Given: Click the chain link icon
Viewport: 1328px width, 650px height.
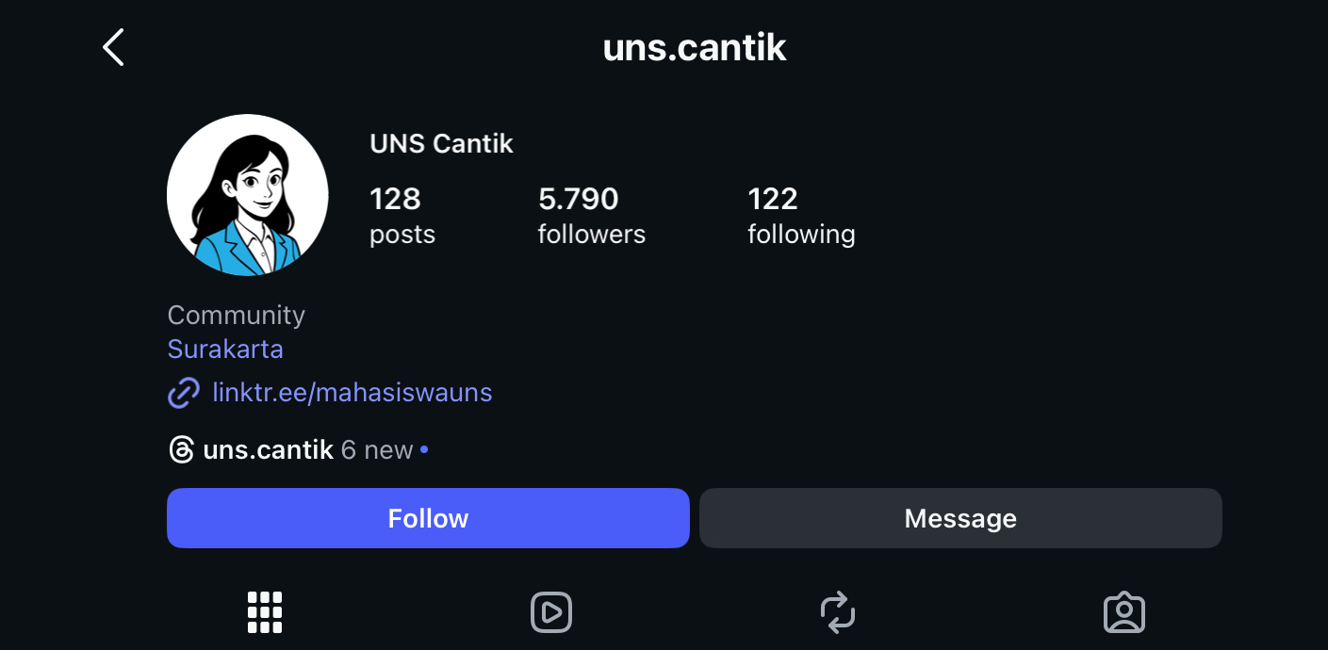Looking at the screenshot, I should (x=184, y=393).
